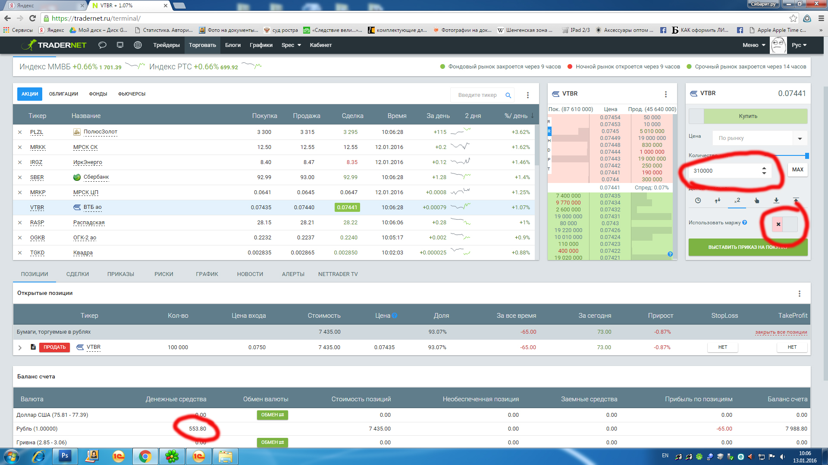The height and width of the screenshot is (465, 828).
Task: Open Chrome's hamburger menu
Action: pos(821,18)
